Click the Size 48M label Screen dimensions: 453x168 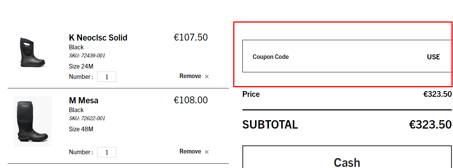point(81,129)
